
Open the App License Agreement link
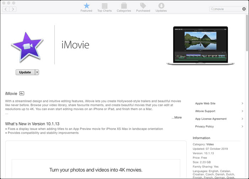point(211,119)
